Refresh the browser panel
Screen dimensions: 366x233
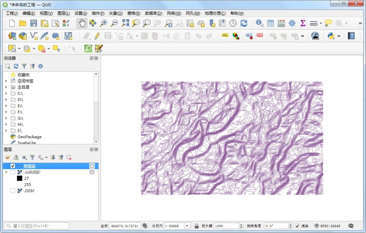click(16, 66)
